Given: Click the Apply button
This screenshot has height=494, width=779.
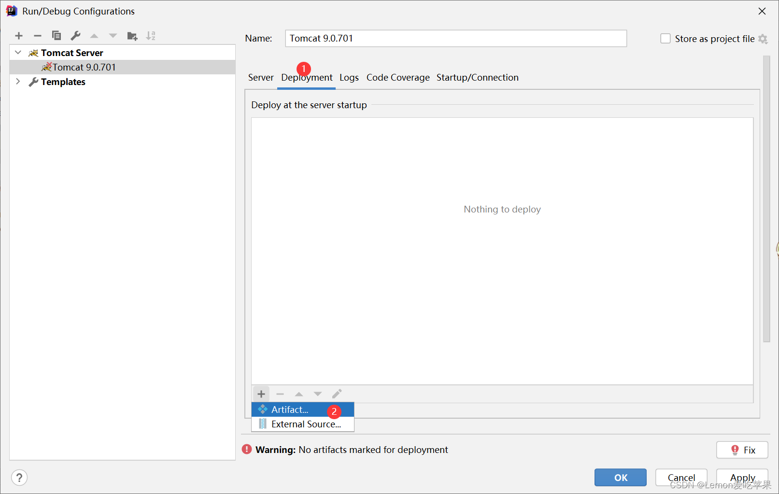Looking at the screenshot, I should click(x=742, y=478).
